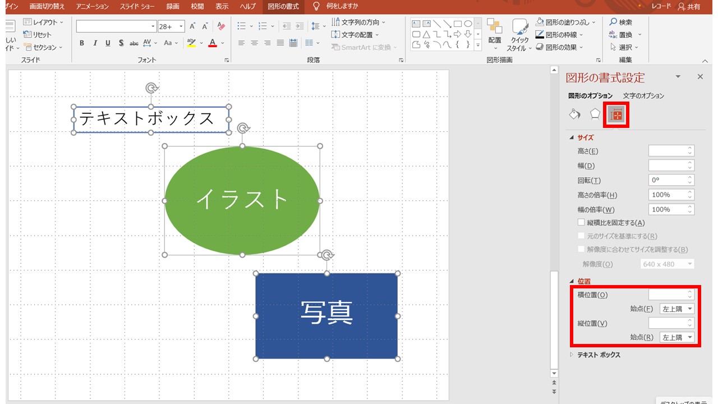Select the oval shape in gallery

[468, 24]
